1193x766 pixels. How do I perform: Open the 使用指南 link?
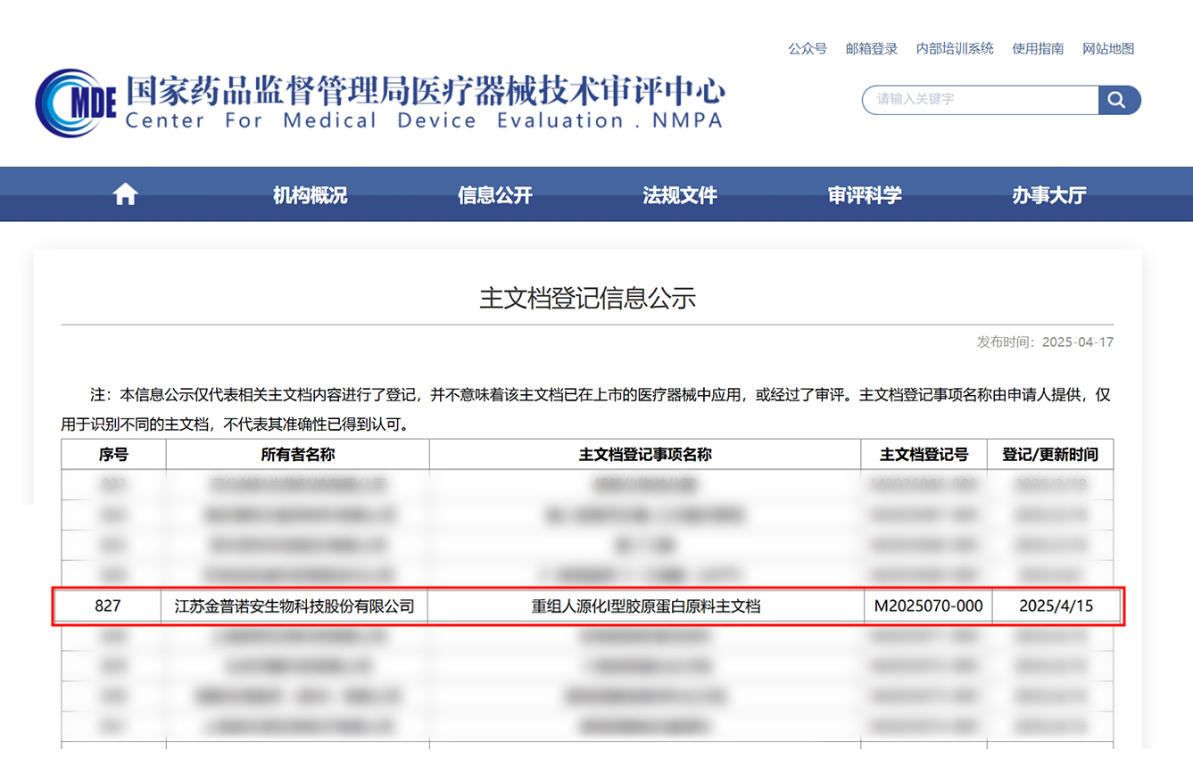coord(1037,49)
